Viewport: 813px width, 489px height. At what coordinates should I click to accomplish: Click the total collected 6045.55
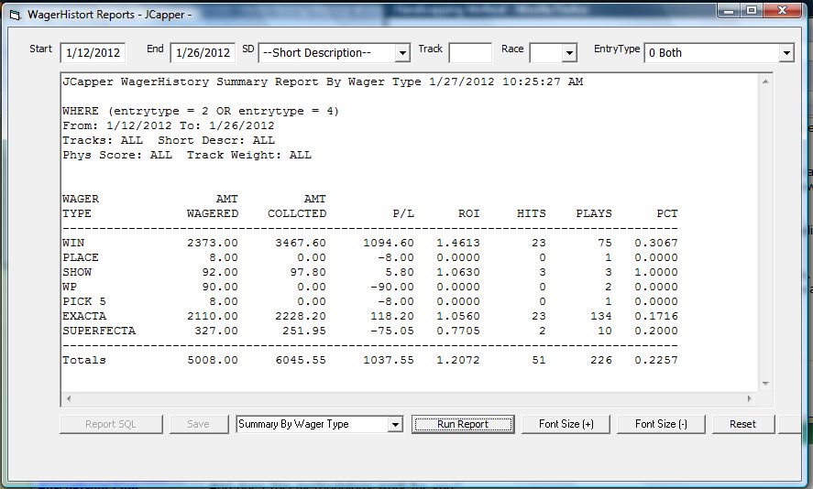(301, 360)
